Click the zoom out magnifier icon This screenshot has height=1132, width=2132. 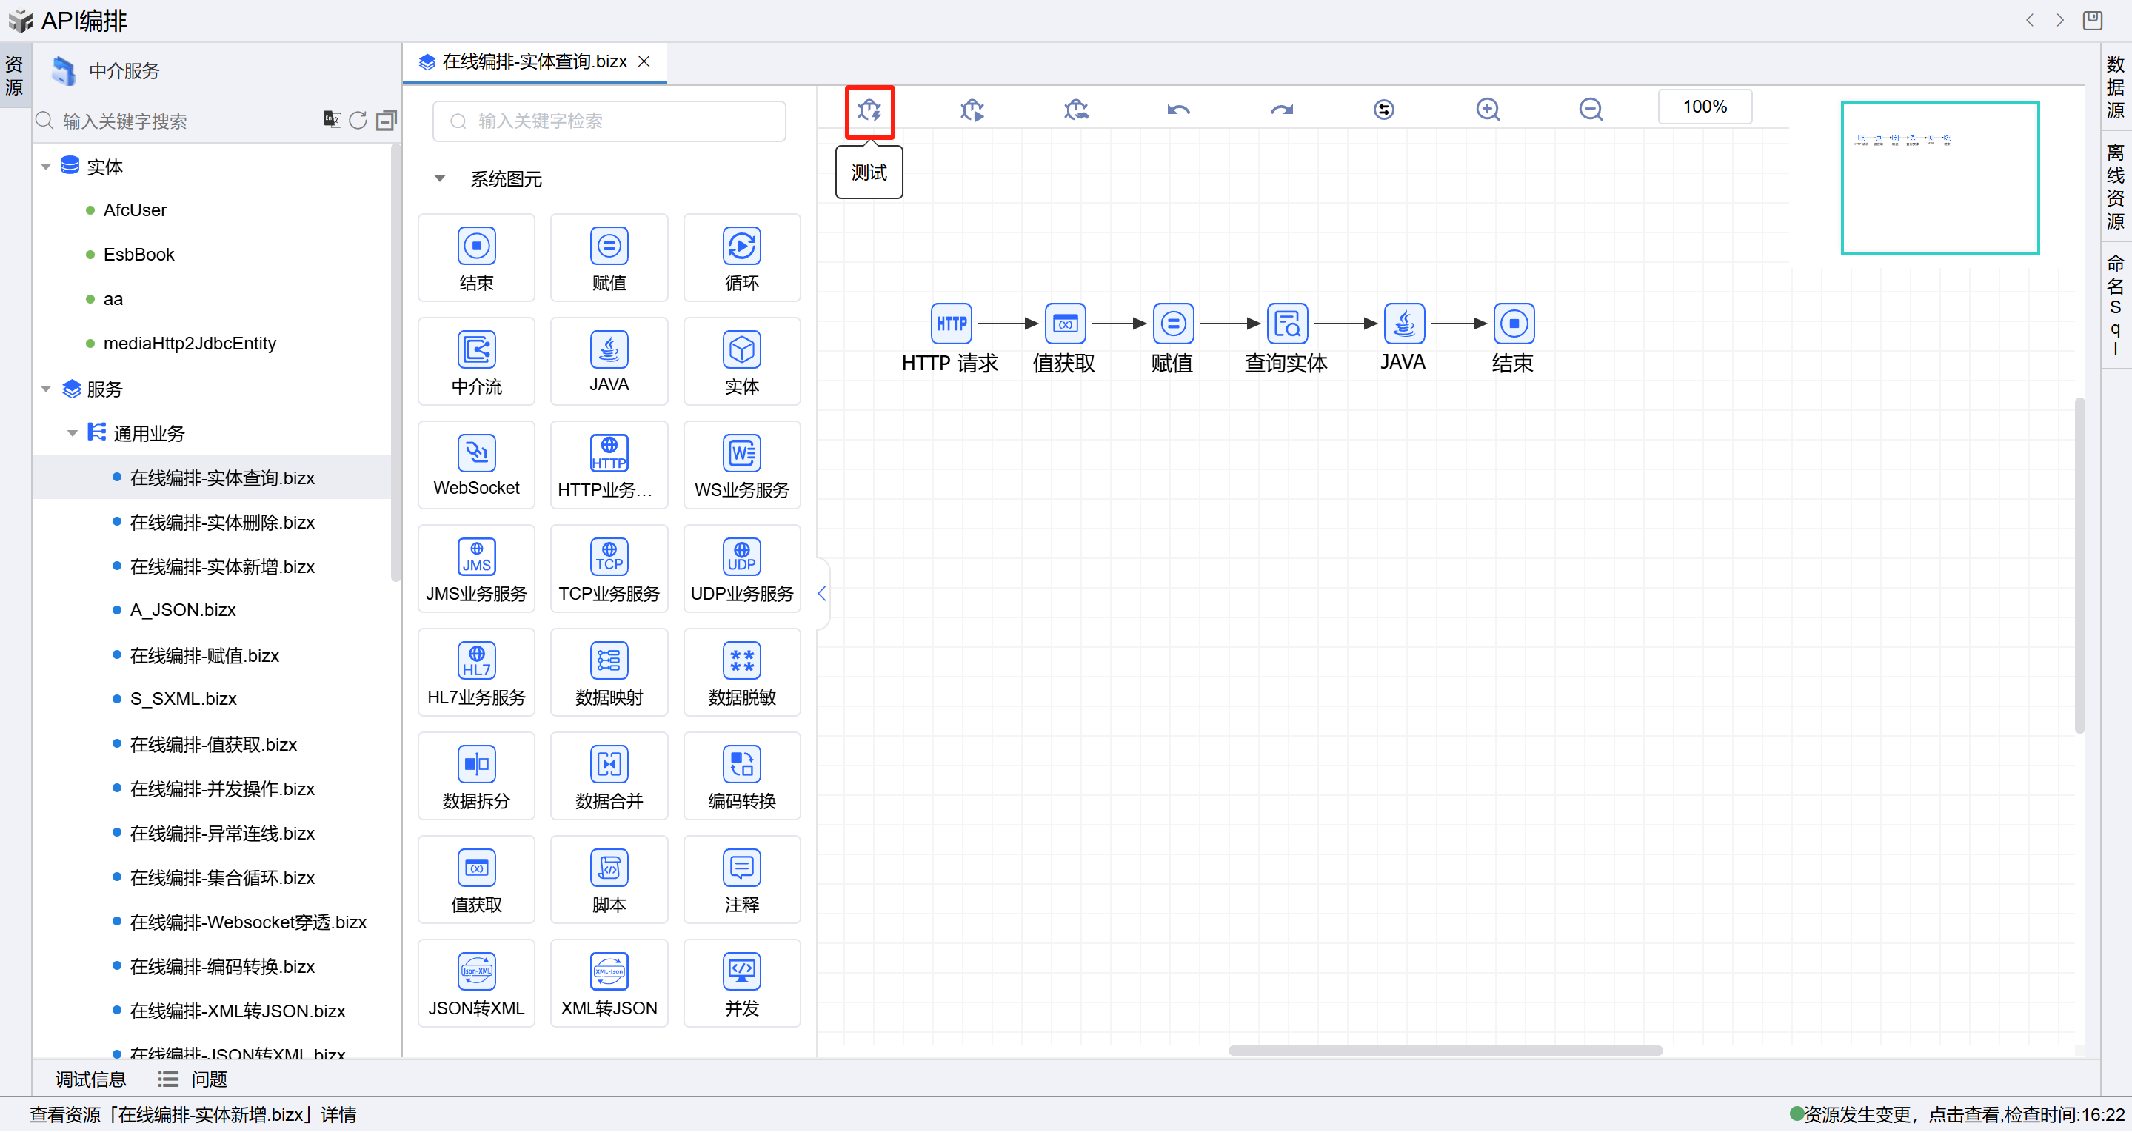[1590, 110]
